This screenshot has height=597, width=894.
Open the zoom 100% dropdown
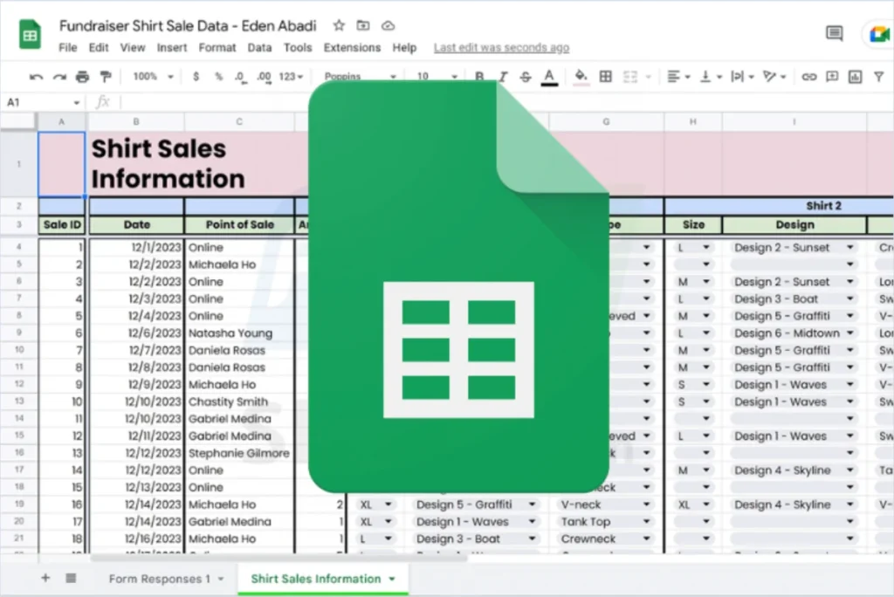[152, 77]
